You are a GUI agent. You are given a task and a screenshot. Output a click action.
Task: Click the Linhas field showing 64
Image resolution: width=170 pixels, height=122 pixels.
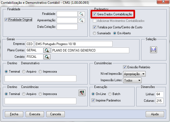(159, 94)
